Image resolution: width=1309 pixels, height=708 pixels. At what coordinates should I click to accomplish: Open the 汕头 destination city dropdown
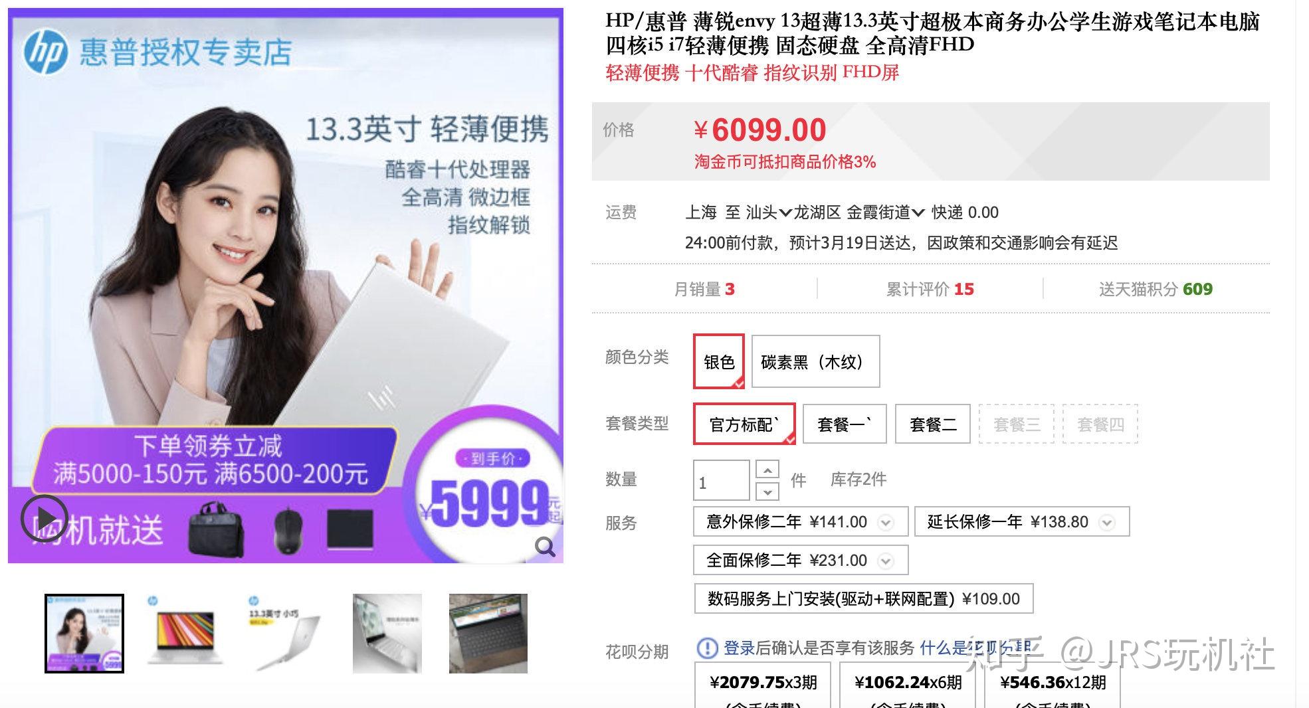tap(769, 213)
